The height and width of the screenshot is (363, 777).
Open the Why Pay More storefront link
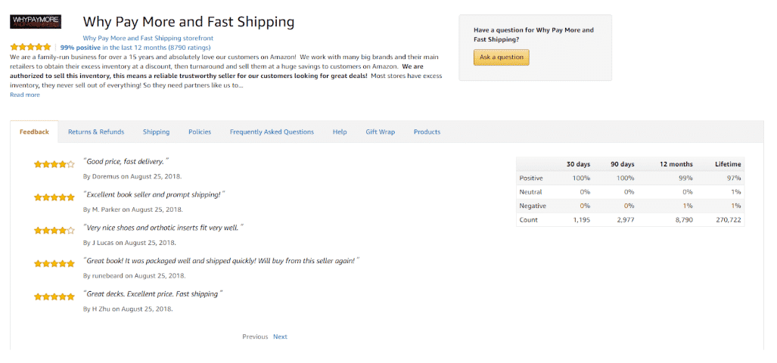[x=148, y=38]
